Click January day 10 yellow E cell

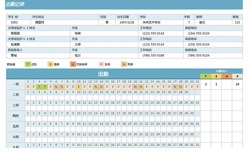pos(79,87)
